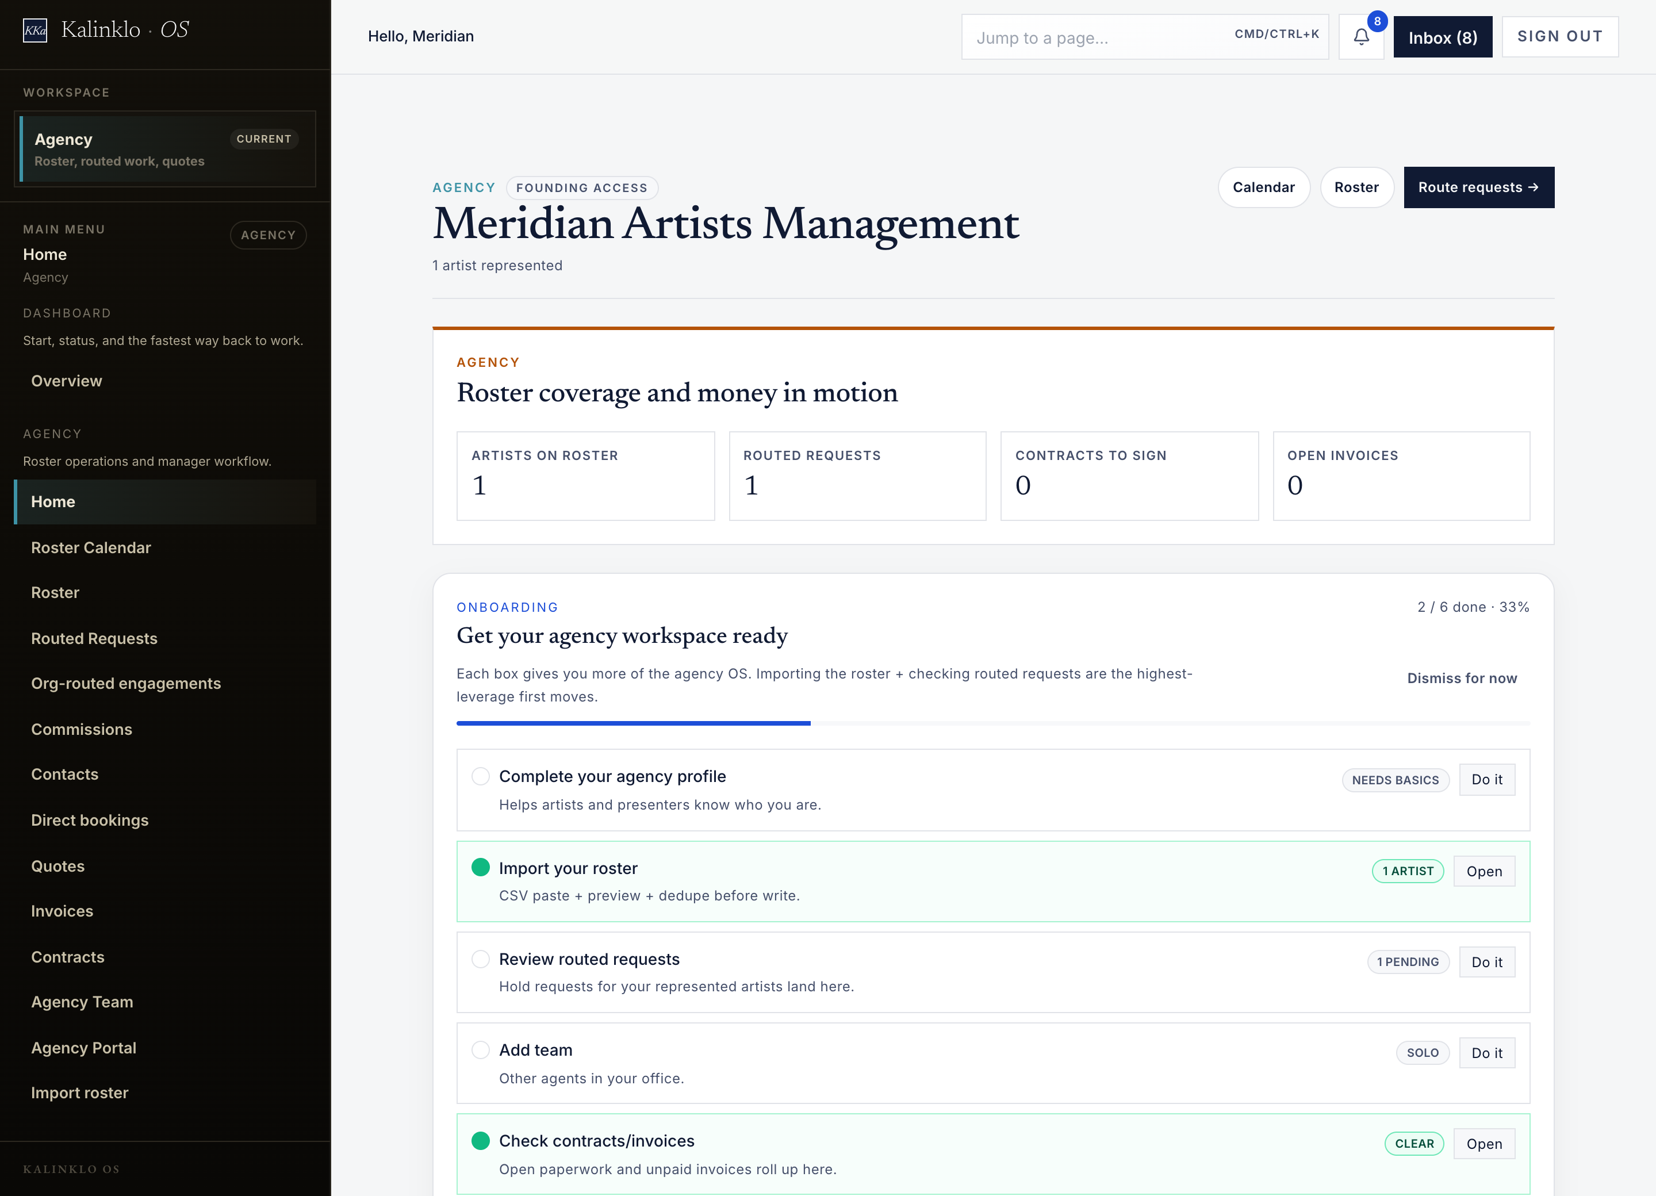Click the SIGN OUT button
Screen dimensions: 1656x1196
pos(1559,36)
